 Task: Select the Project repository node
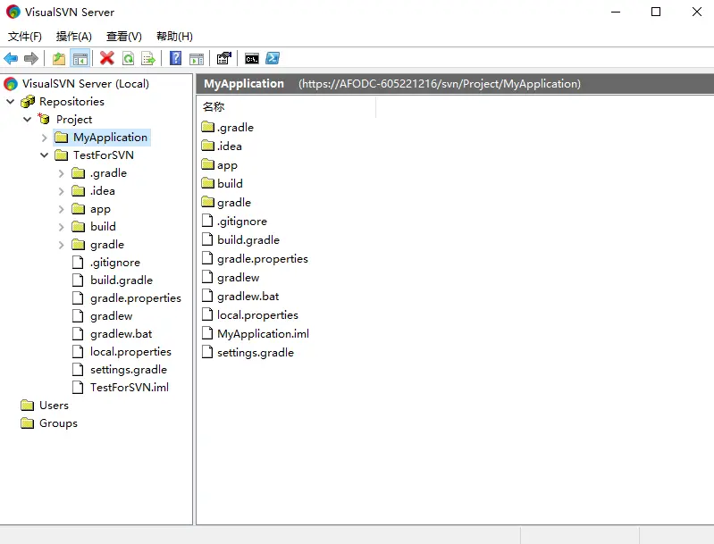[x=74, y=120]
